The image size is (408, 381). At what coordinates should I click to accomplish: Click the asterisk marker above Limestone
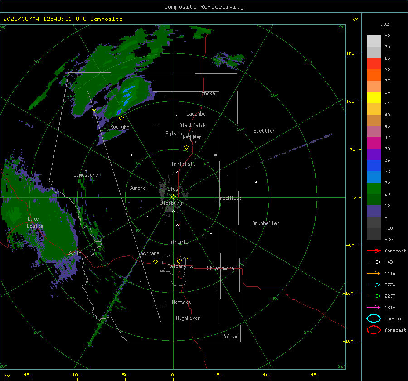point(86,171)
